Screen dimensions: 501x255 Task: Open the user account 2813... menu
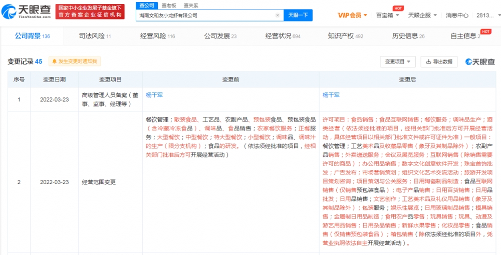[488, 15]
